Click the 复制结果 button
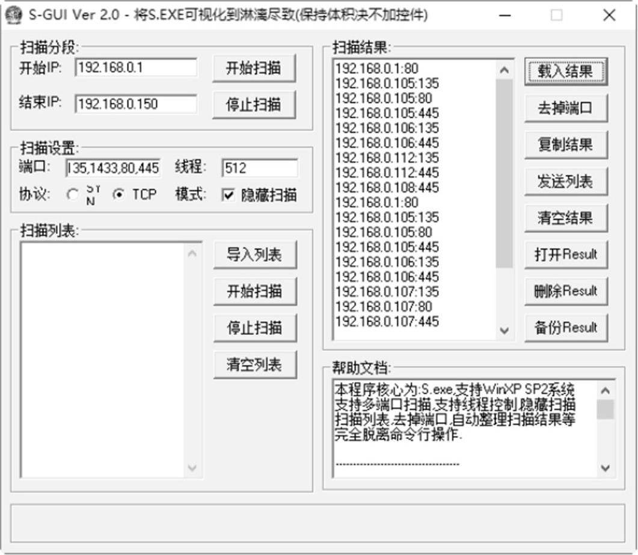 [566, 145]
